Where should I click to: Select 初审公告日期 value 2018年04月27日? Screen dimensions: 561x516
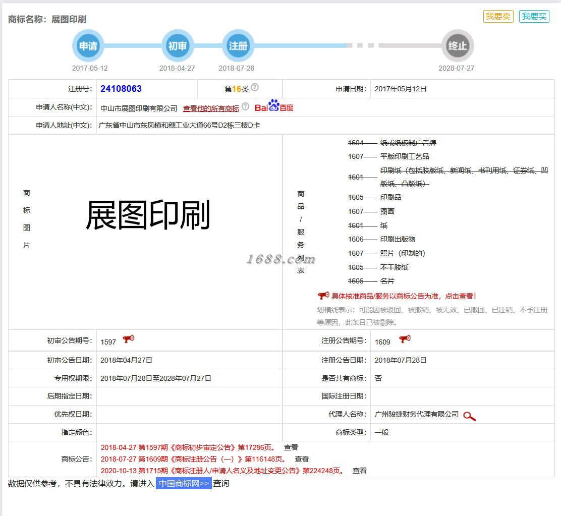126,360
